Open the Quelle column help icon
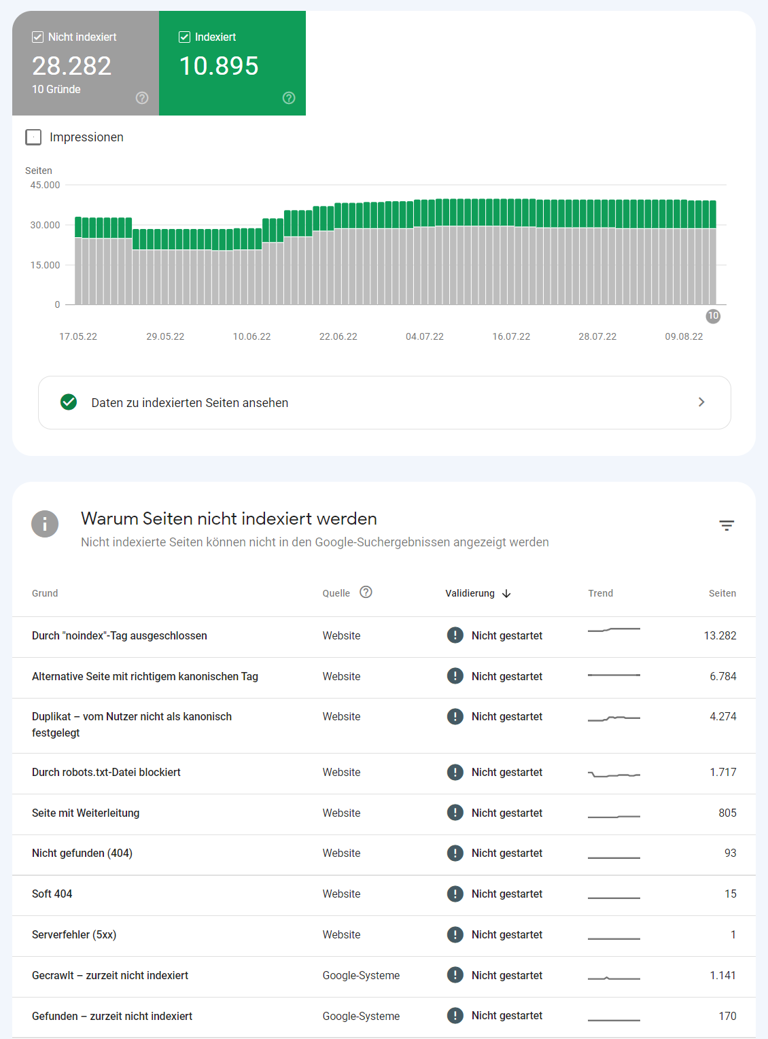This screenshot has height=1039, width=768. point(366,592)
